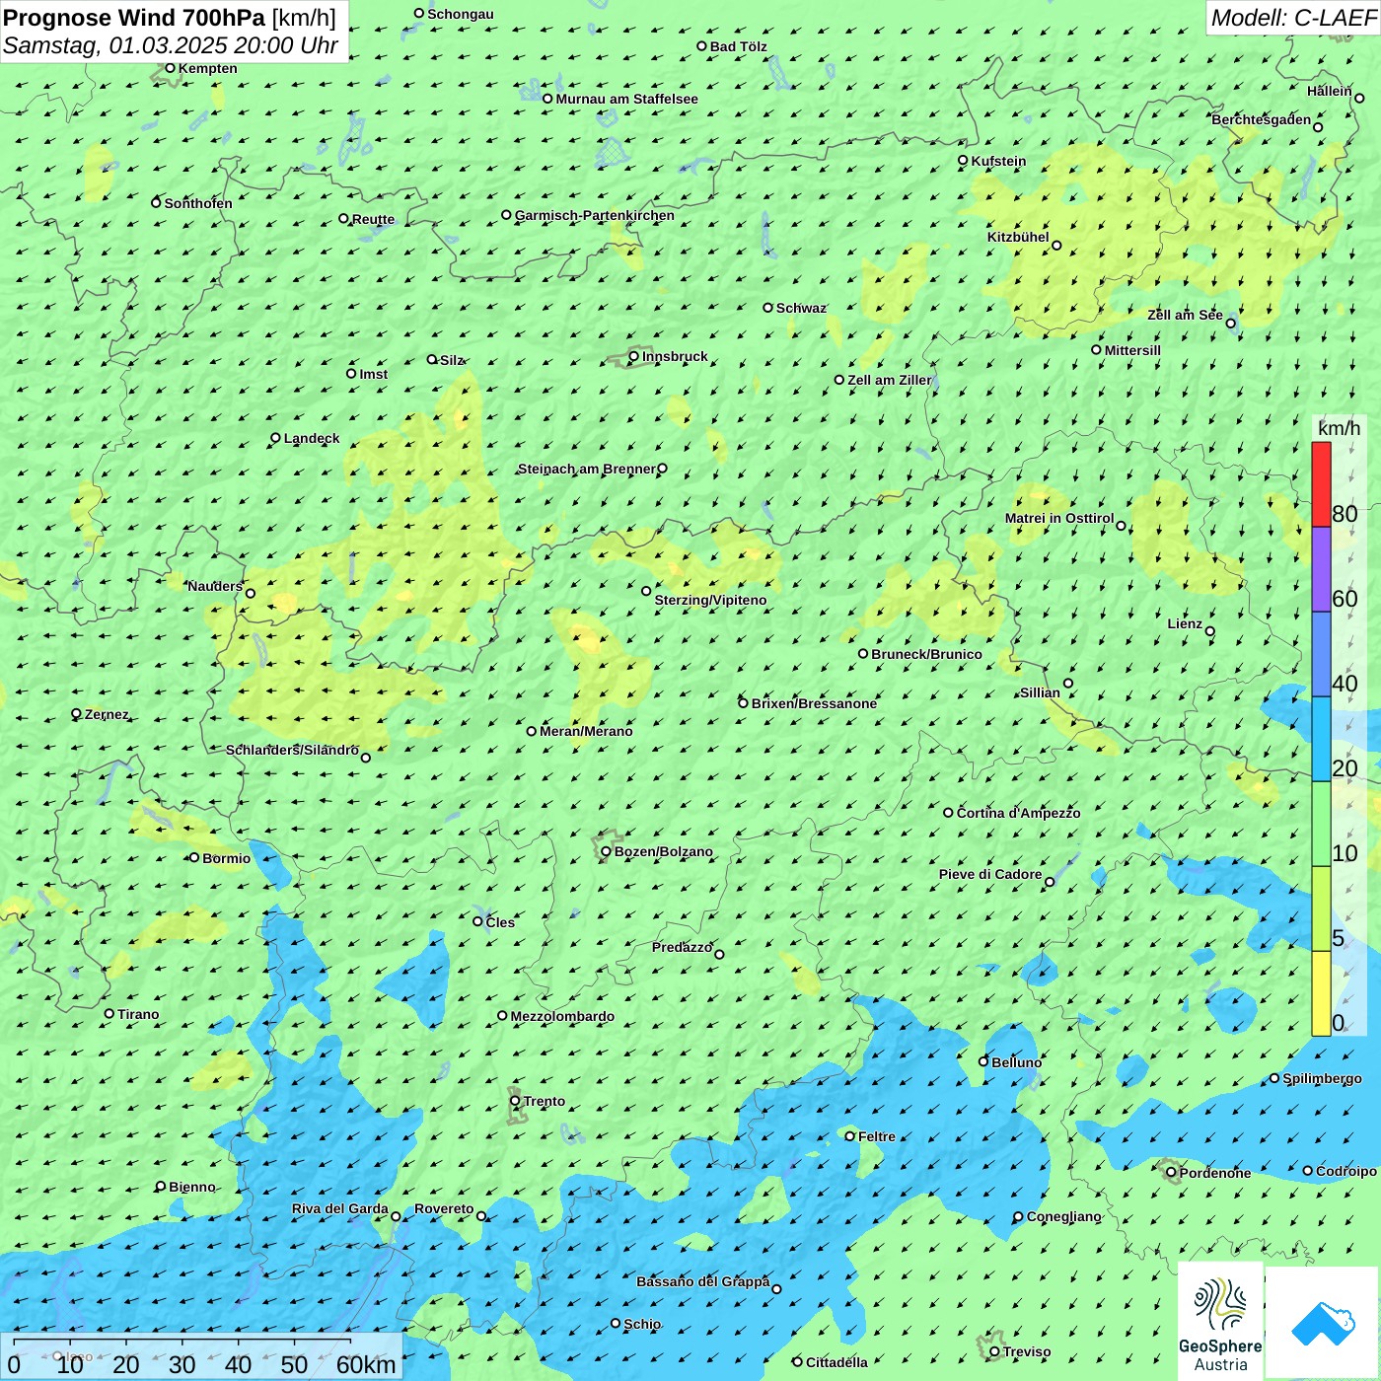
Task: Click the Zell am Ziller label
Action: 889,380
